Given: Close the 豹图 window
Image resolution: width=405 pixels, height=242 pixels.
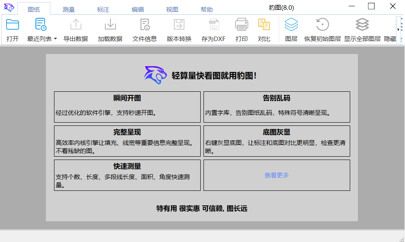Looking at the screenshot, I should click(x=392, y=6).
